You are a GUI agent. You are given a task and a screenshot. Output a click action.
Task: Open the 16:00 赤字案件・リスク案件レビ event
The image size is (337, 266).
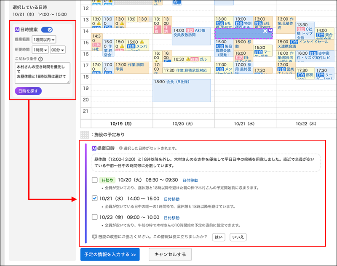pos(315,56)
